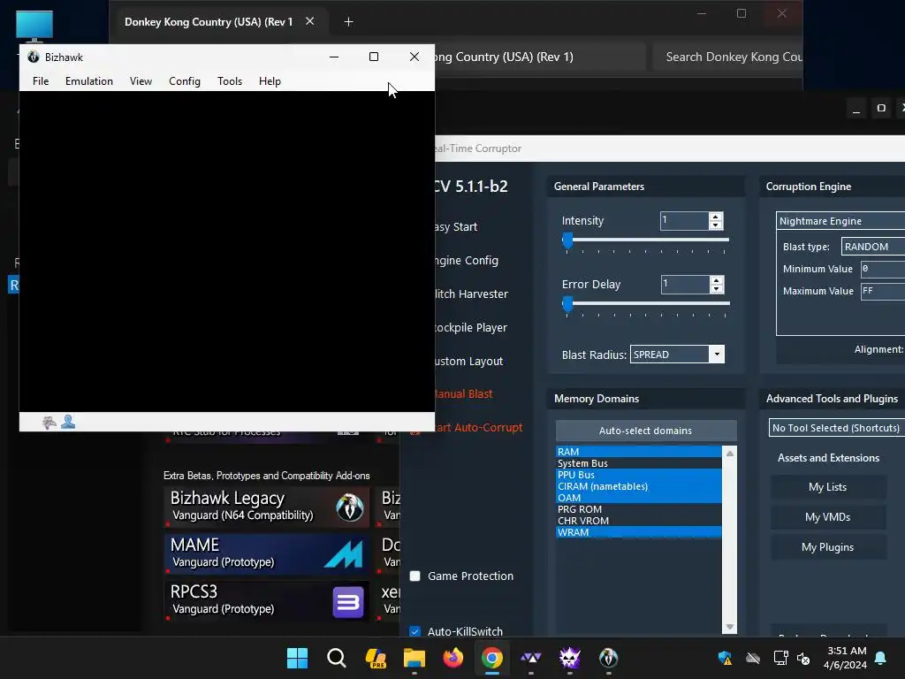Click the Auto-select domains button
This screenshot has width=905, height=679.
pos(646,431)
